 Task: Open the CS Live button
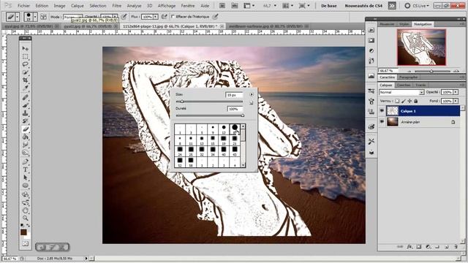[x=417, y=6]
